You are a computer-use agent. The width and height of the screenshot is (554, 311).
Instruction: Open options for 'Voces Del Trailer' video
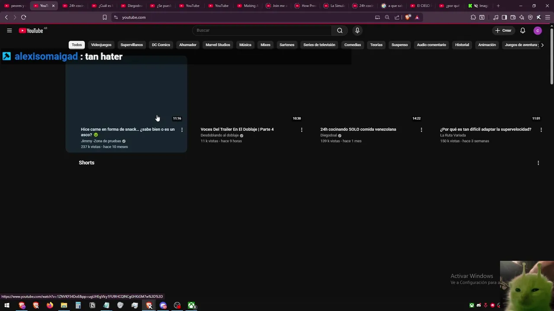pyautogui.click(x=302, y=130)
